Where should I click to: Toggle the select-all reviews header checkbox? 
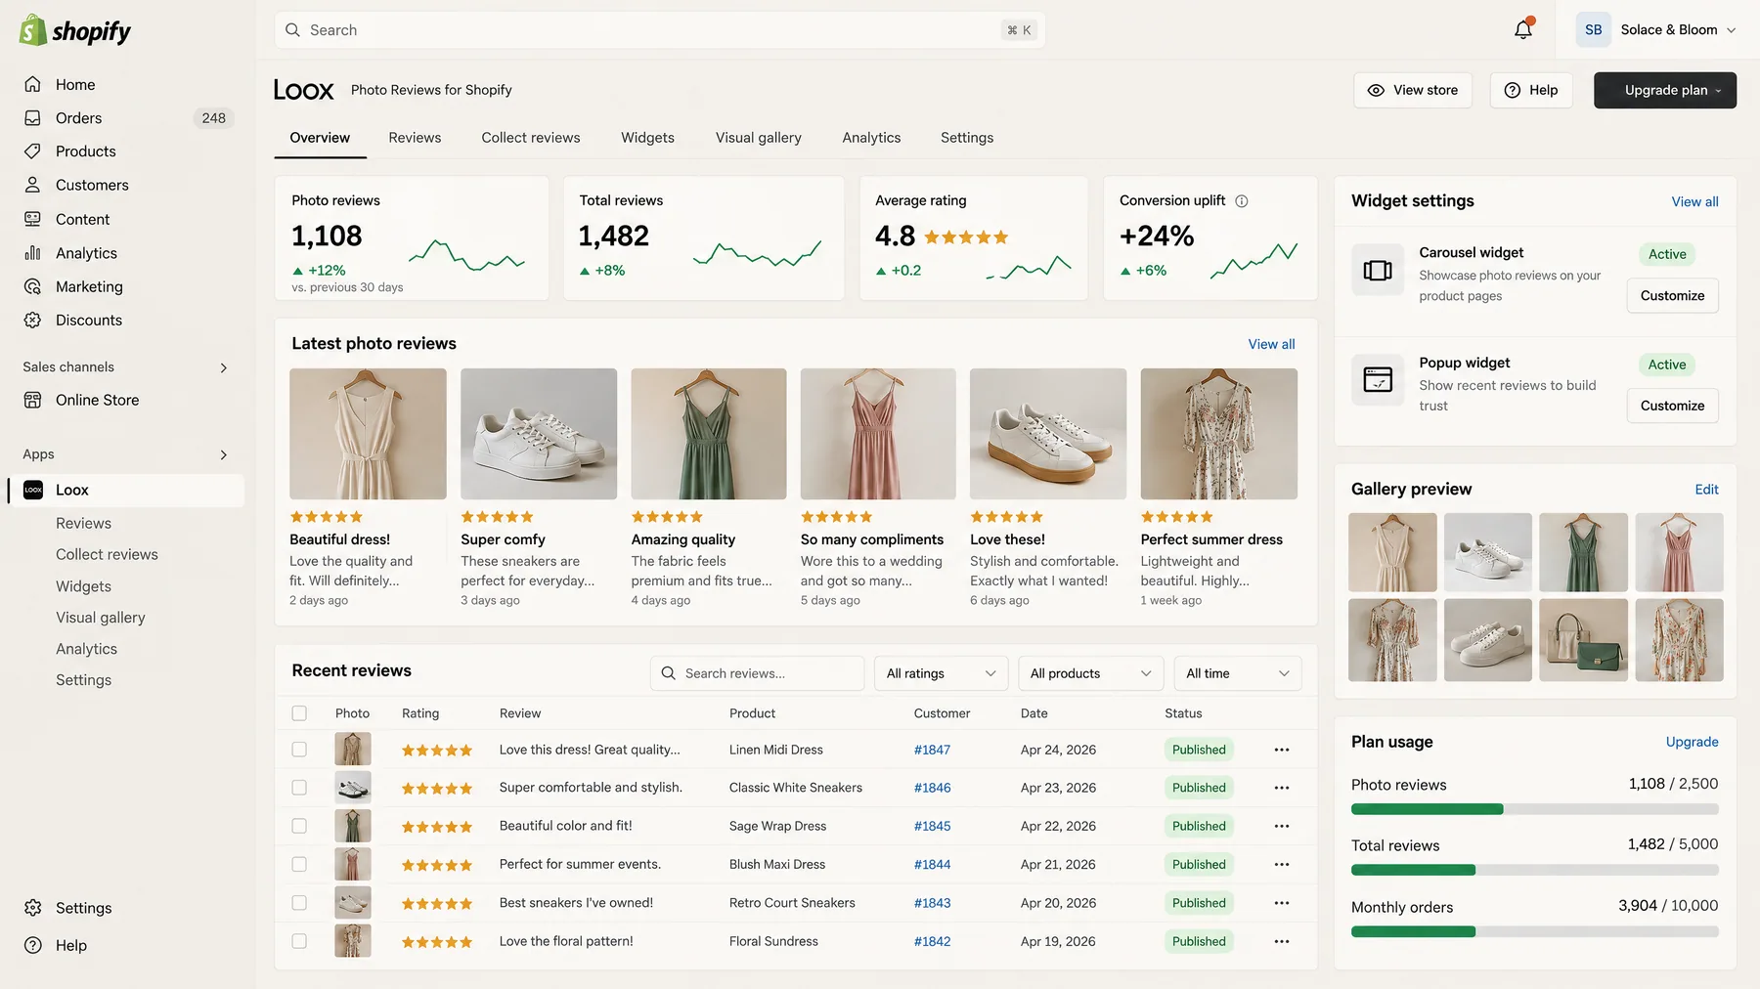pos(299,713)
